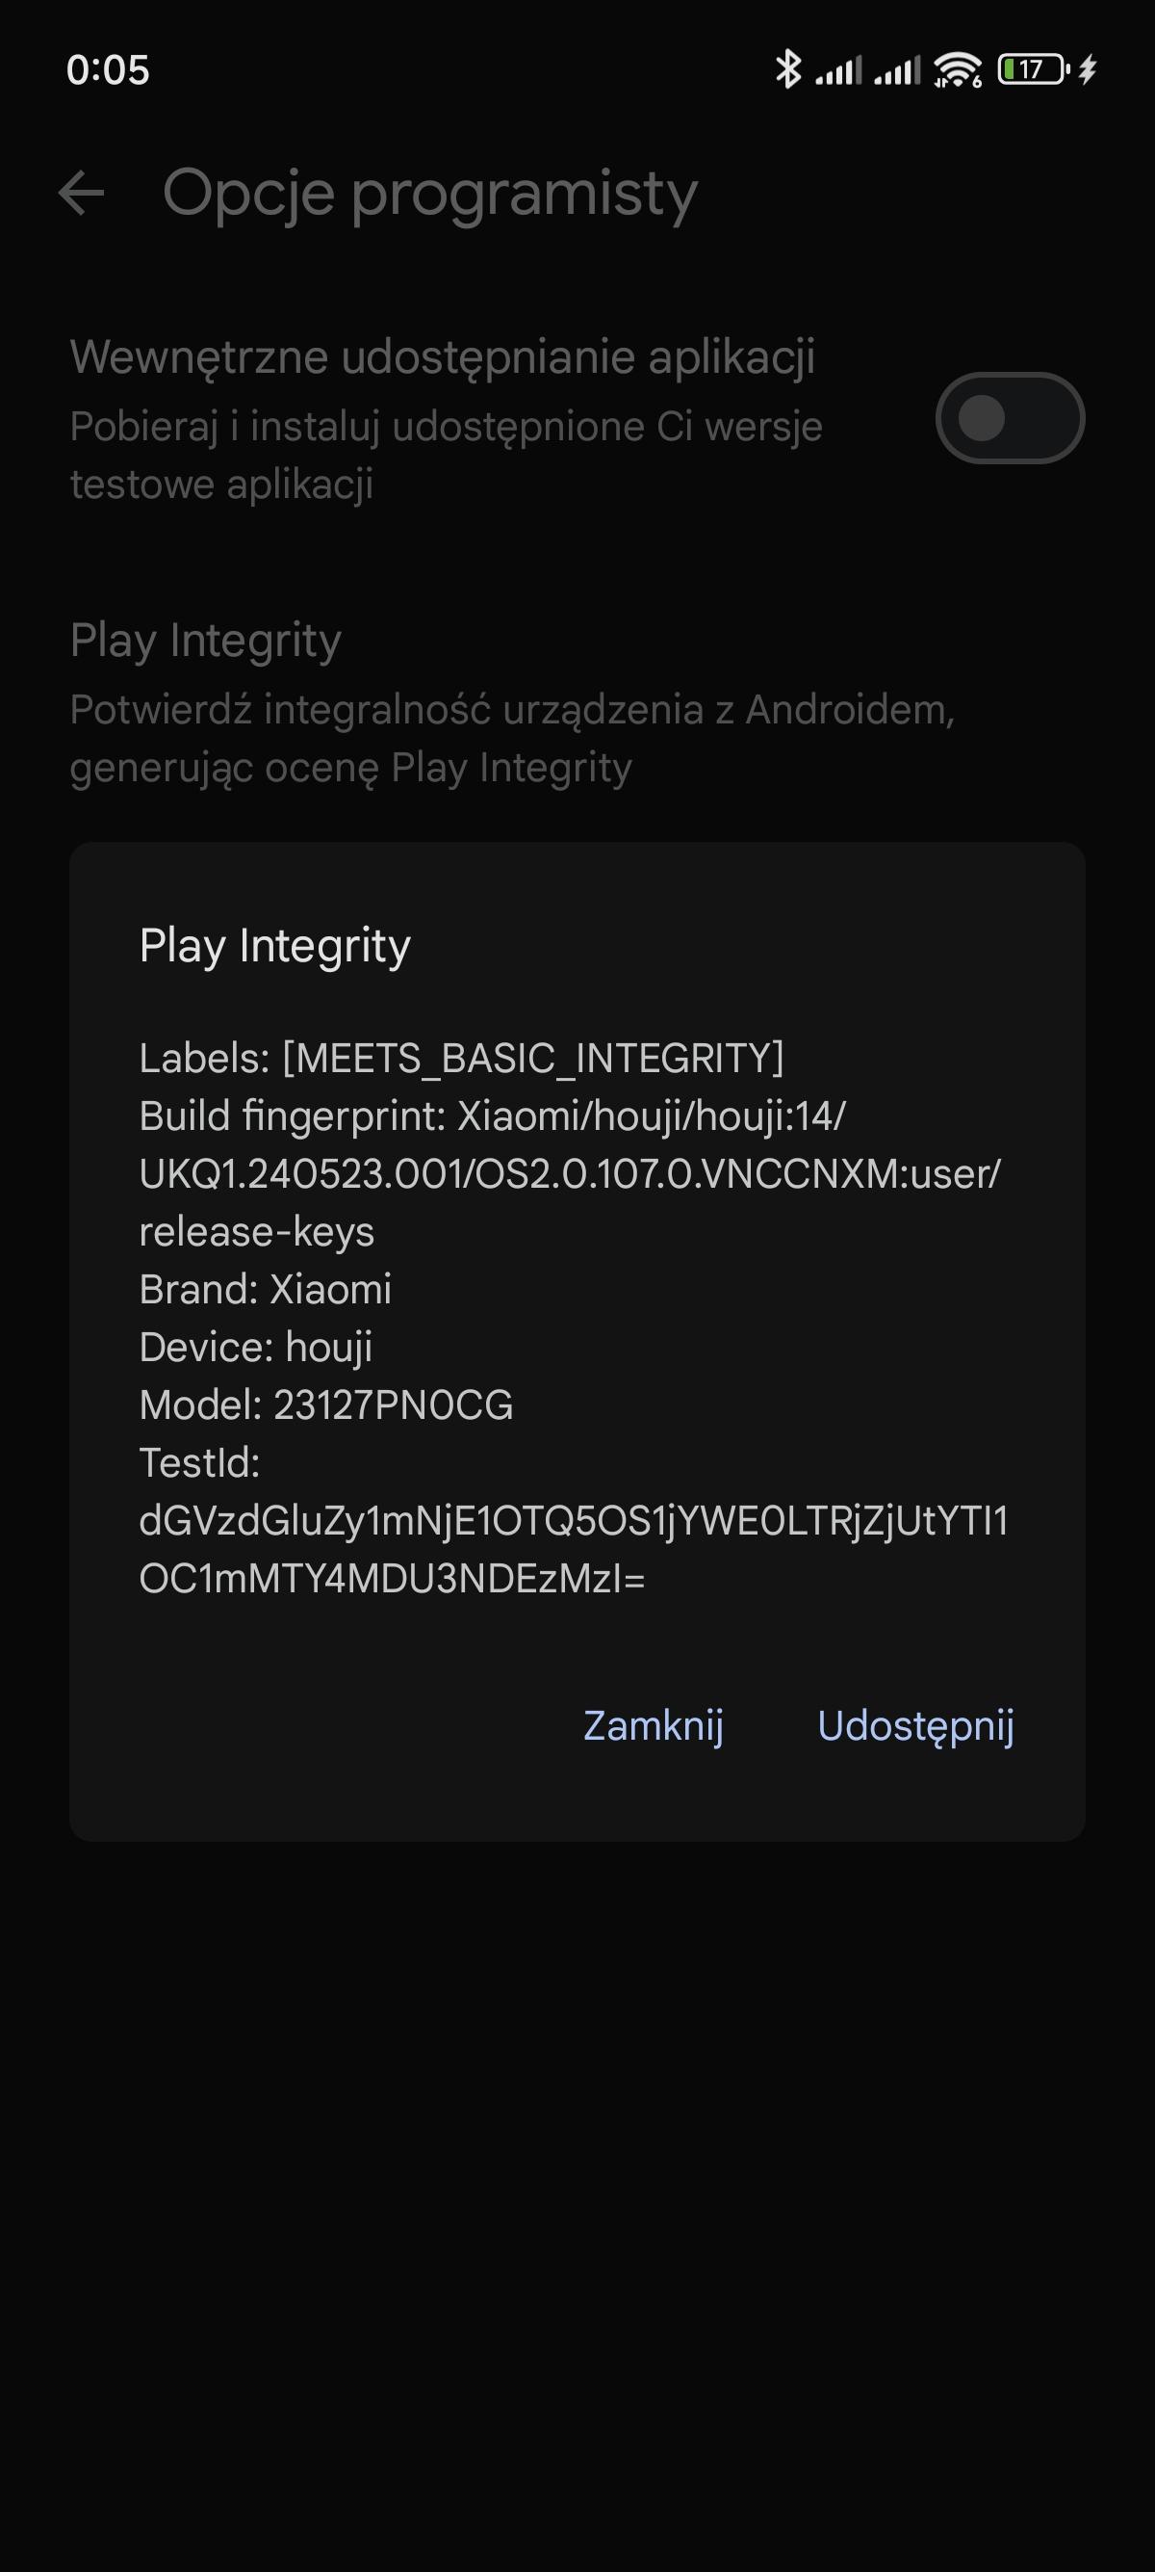Tap the Opcje programisty page title
This screenshot has width=1155, height=2572.
point(429,193)
